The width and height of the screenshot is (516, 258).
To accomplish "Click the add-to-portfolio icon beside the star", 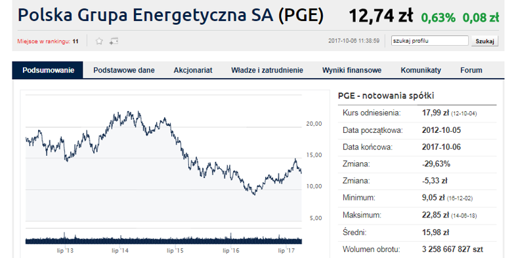I will [114, 41].
